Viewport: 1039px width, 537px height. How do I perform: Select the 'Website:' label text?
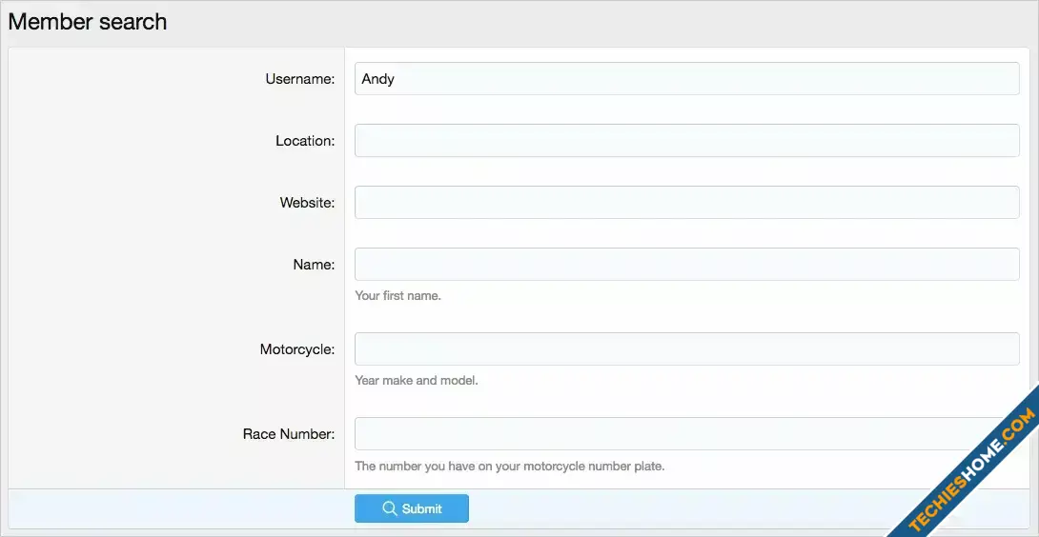pyautogui.click(x=307, y=203)
